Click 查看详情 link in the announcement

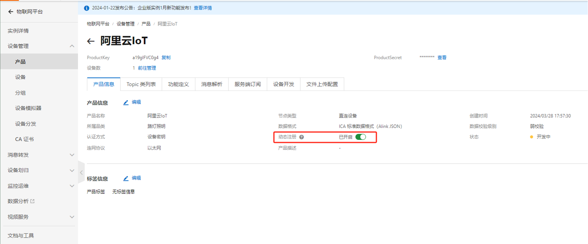pos(203,8)
